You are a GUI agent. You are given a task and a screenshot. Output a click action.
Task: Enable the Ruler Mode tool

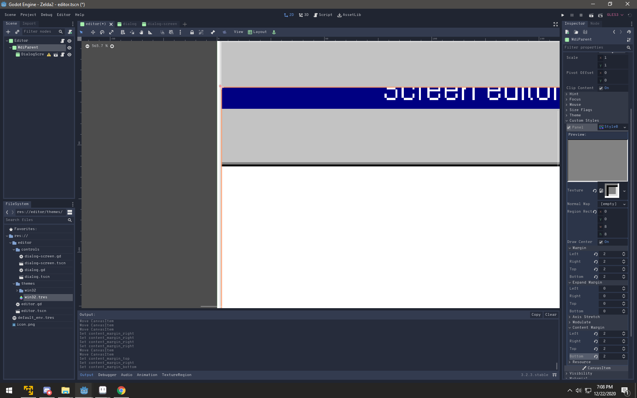150,32
